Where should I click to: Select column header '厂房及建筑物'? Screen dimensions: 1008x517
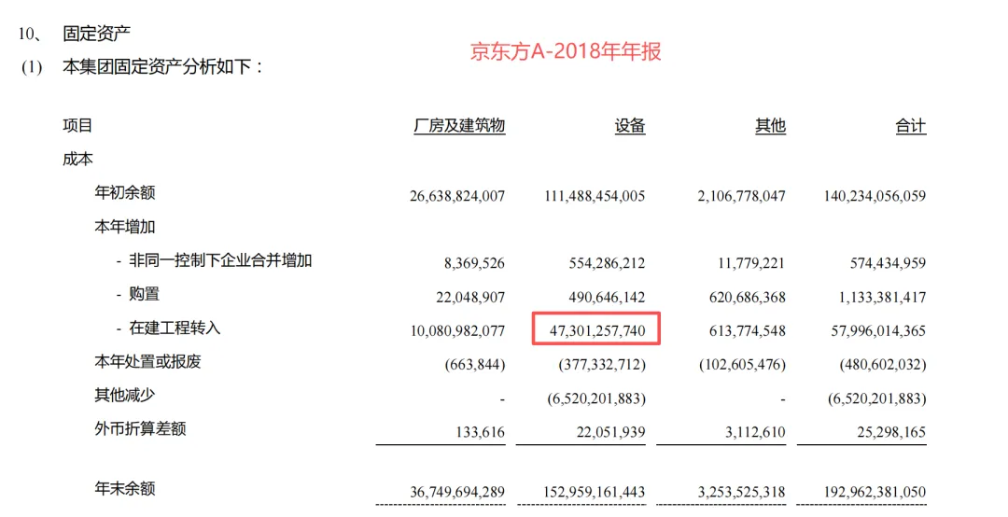[x=459, y=125]
